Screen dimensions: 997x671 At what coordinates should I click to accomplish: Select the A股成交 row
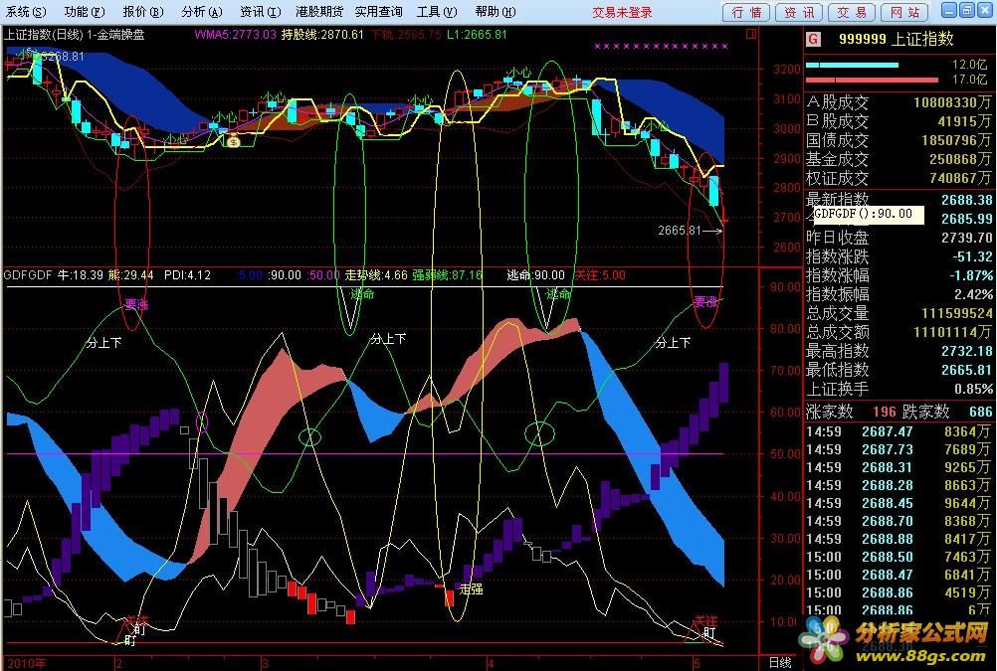click(899, 102)
